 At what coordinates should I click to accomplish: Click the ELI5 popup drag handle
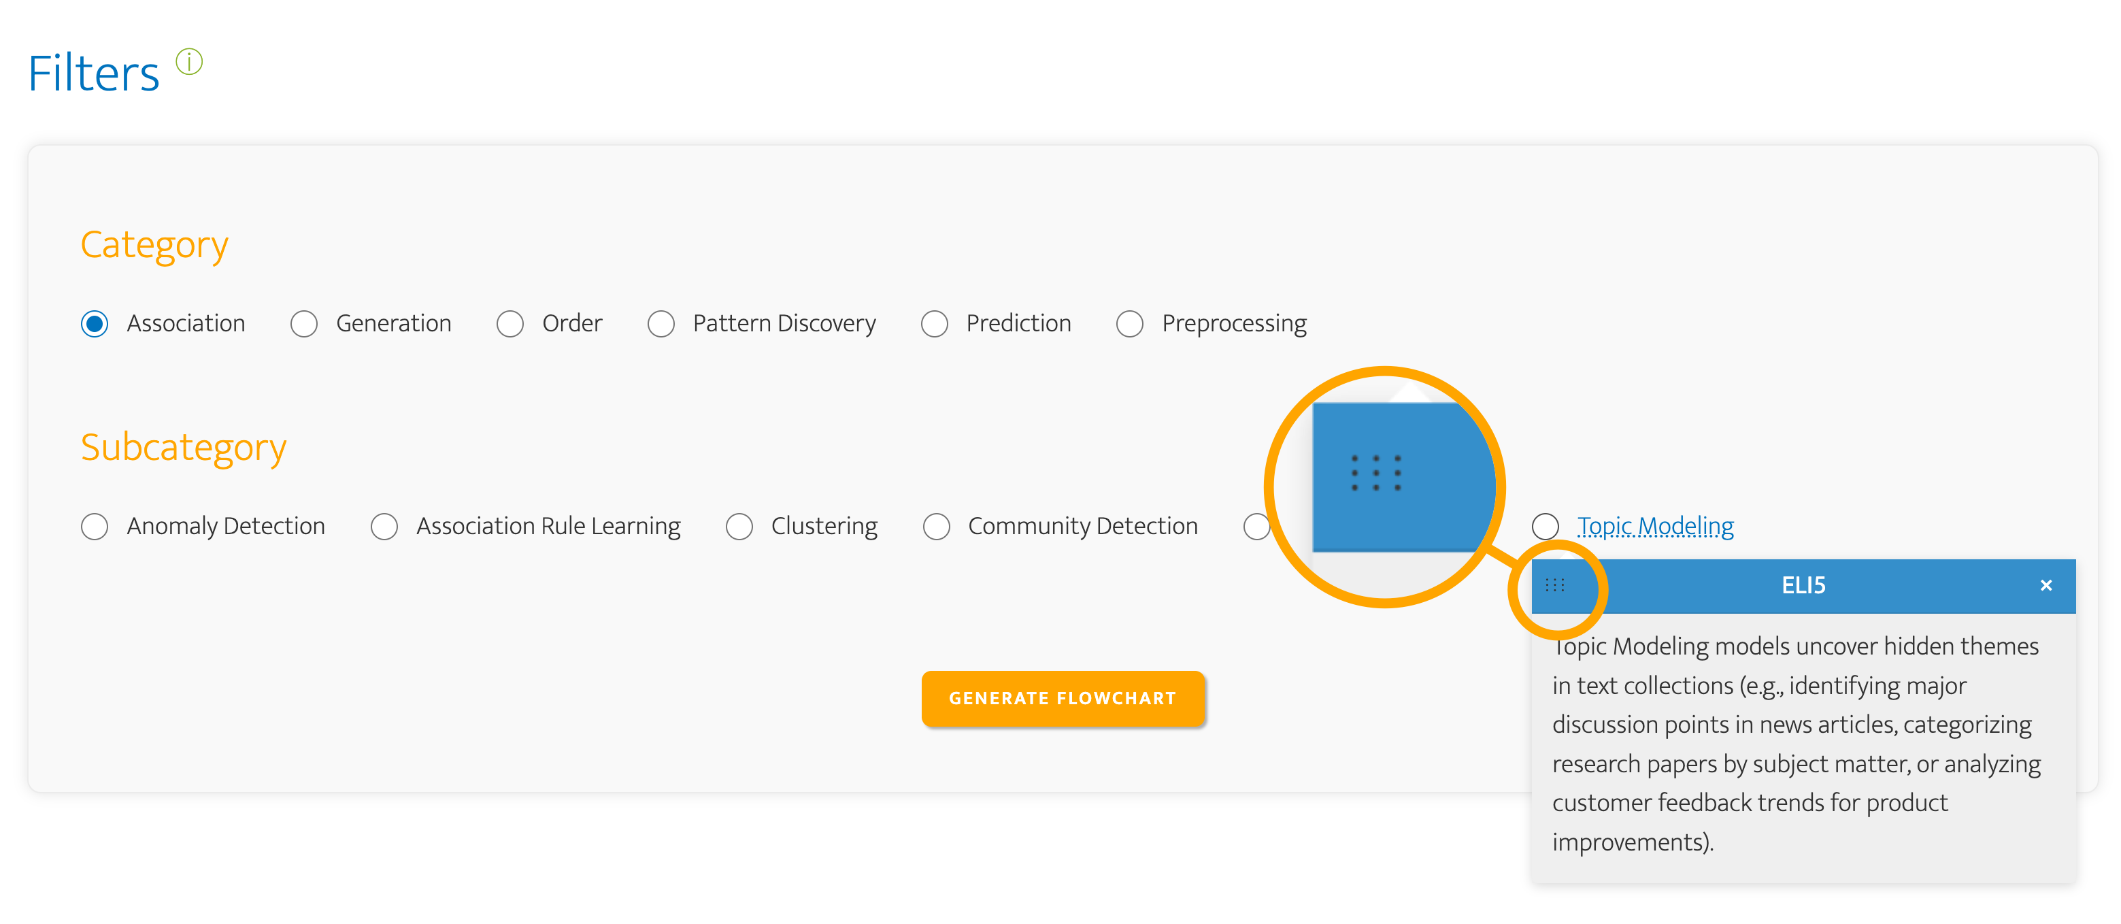(1554, 586)
